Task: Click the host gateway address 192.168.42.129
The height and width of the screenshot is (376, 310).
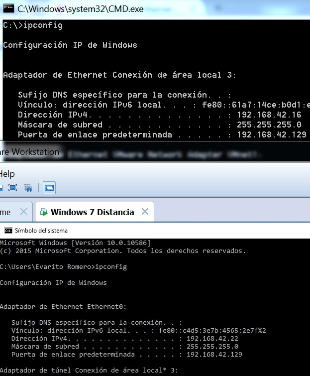Action: pyautogui.click(x=269, y=134)
